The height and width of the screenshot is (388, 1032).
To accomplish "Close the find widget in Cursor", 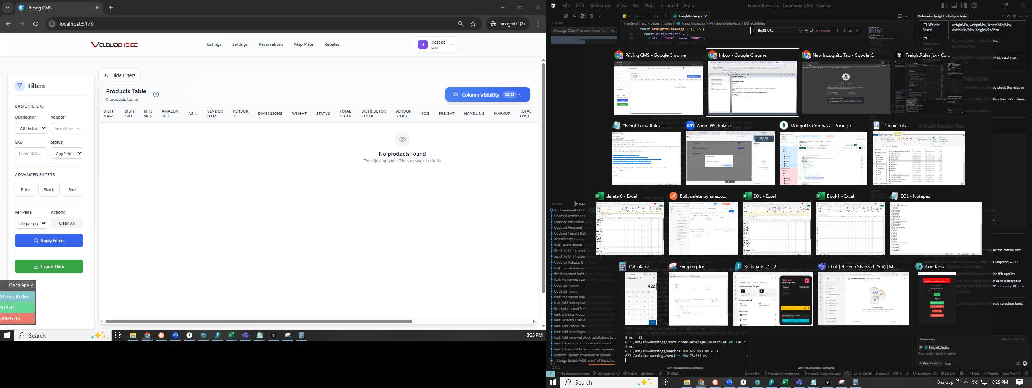I will (x=857, y=31).
